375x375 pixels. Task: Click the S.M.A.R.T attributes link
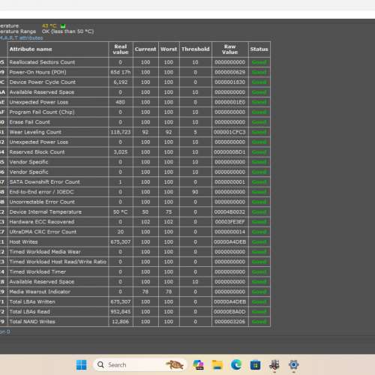click(22, 38)
